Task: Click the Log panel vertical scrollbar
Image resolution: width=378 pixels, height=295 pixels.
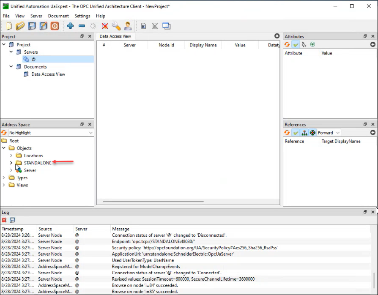Action: click(x=374, y=281)
